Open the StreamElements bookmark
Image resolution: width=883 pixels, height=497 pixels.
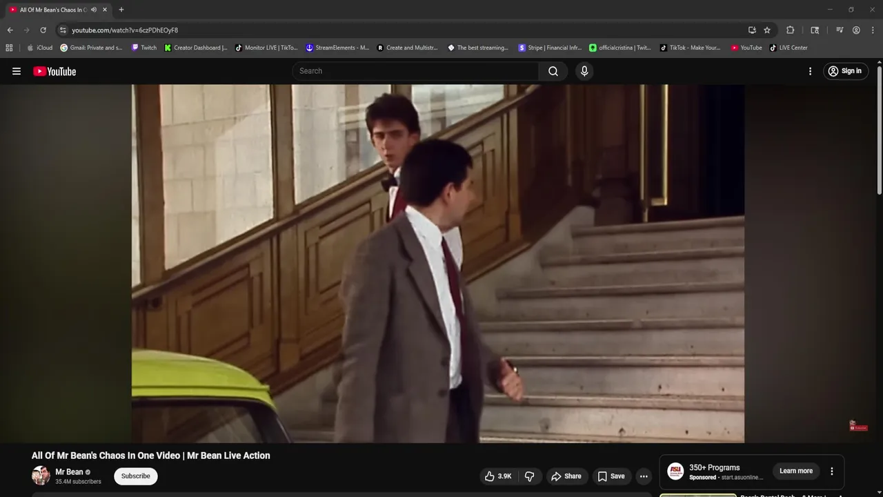click(x=337, y=48)
